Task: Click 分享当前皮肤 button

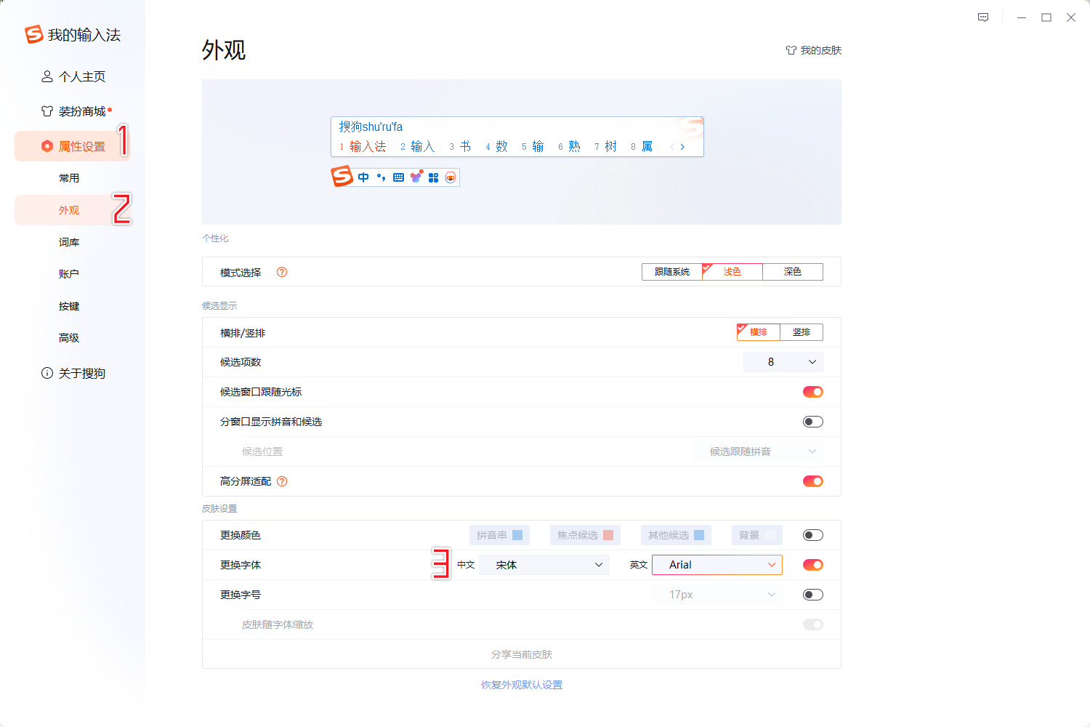Action: pos(522,654)
